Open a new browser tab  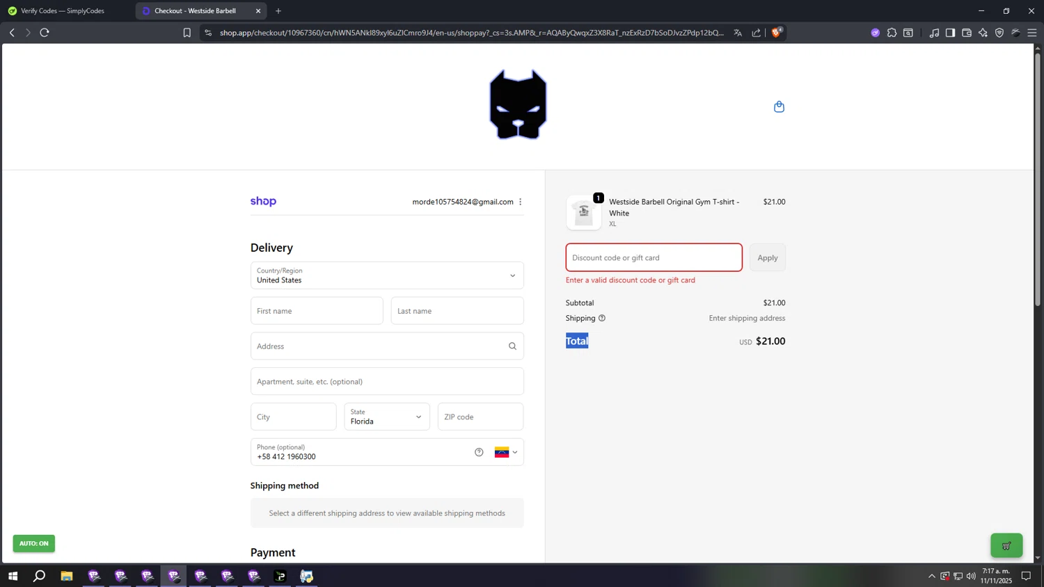278,11
